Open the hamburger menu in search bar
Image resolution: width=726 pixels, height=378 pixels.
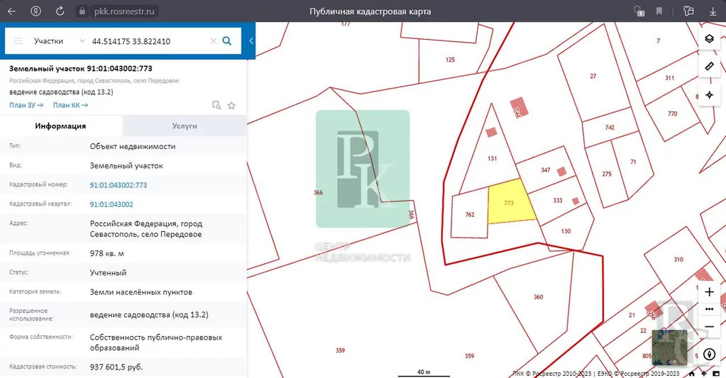[x=18, y=40]
